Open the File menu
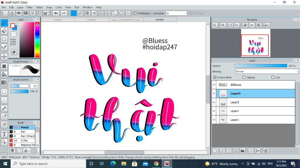 point(4,7)
